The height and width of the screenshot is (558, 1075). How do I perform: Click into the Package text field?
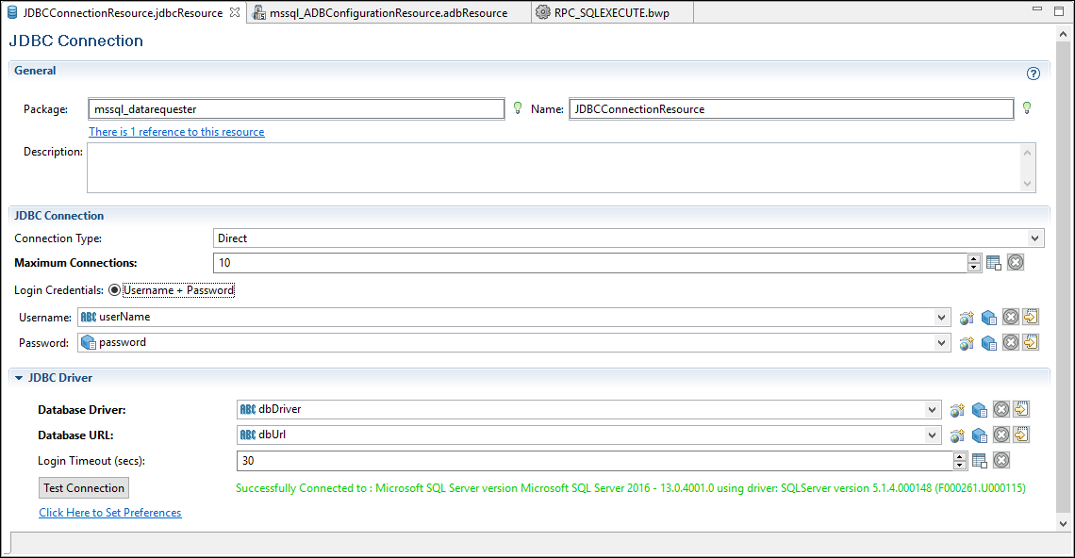296,109
